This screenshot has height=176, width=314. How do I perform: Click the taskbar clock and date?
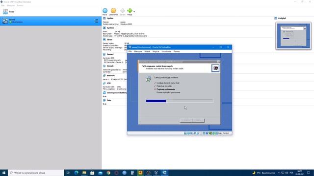click(300, 173)
